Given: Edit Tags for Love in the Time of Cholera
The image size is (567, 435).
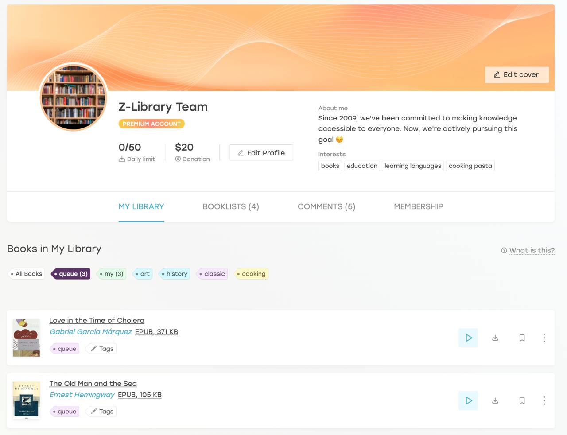Looking at the screenshot, I should point(102,349).
